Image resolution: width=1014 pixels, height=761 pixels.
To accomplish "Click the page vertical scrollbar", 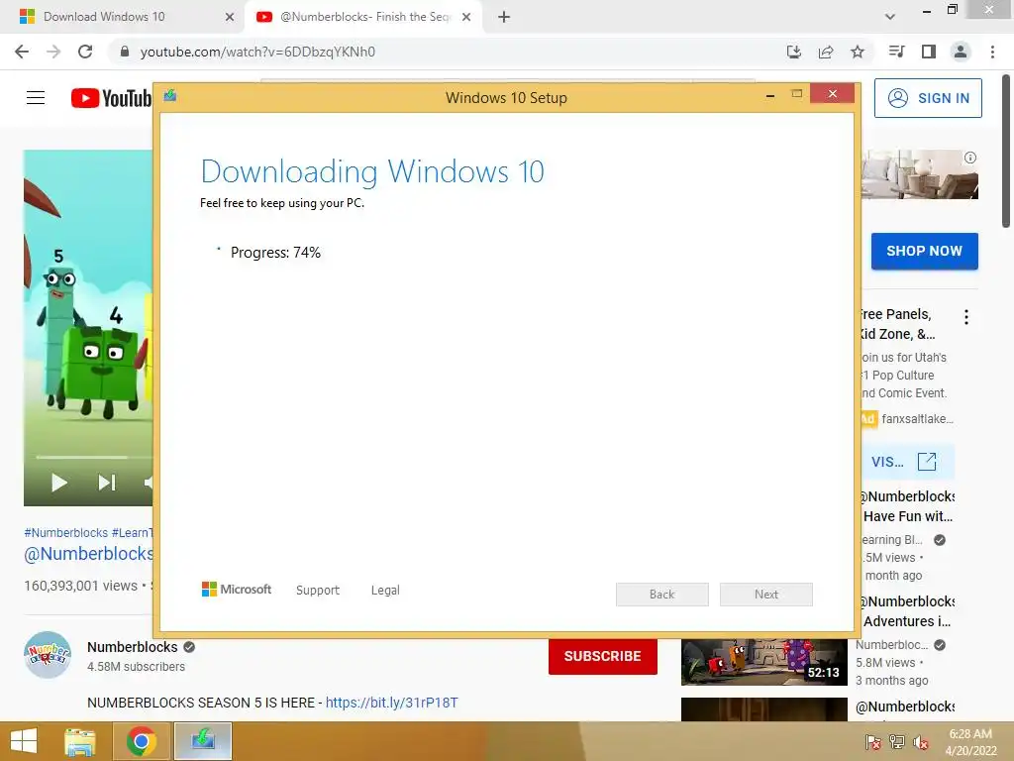I will (x=1006, y=152).
